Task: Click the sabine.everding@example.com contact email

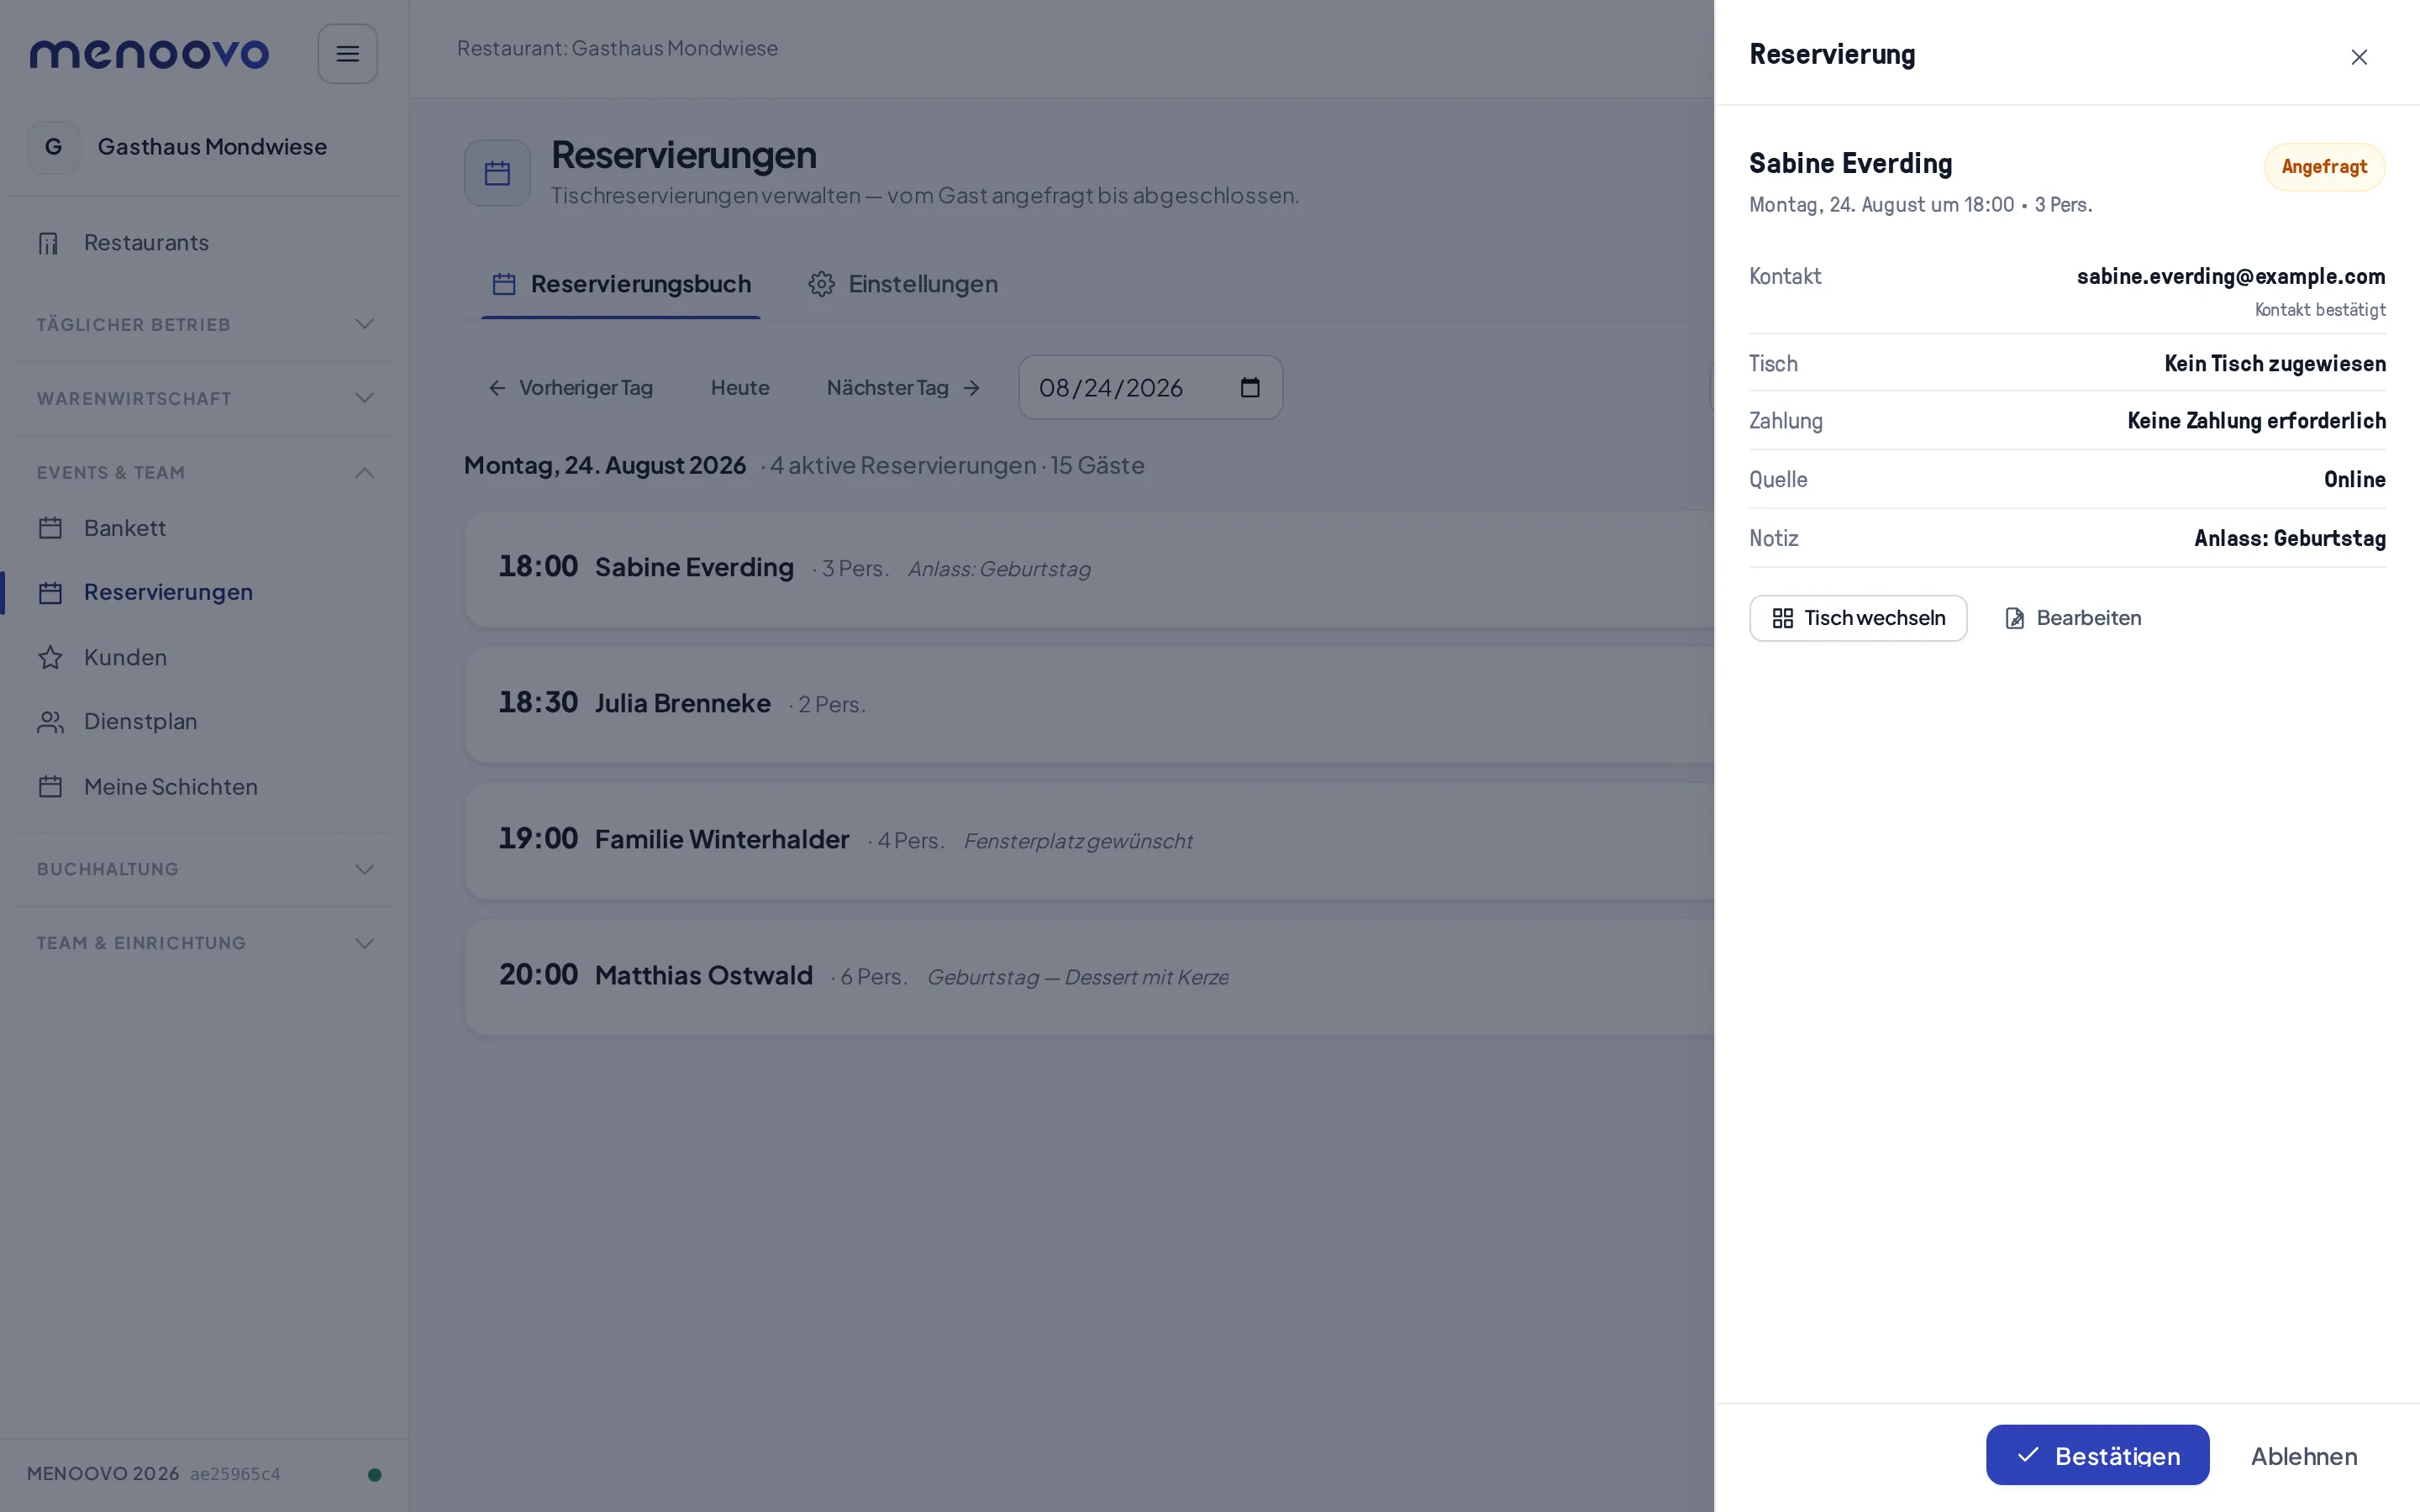Action: [2231, 276]
